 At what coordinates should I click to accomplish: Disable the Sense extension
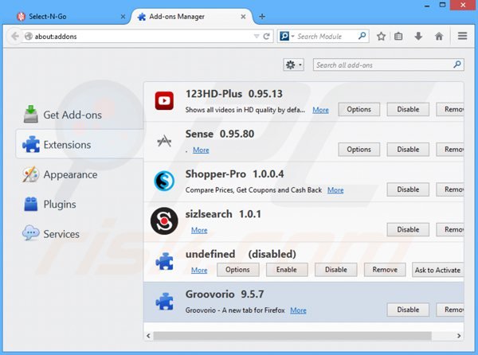(408, 150)
